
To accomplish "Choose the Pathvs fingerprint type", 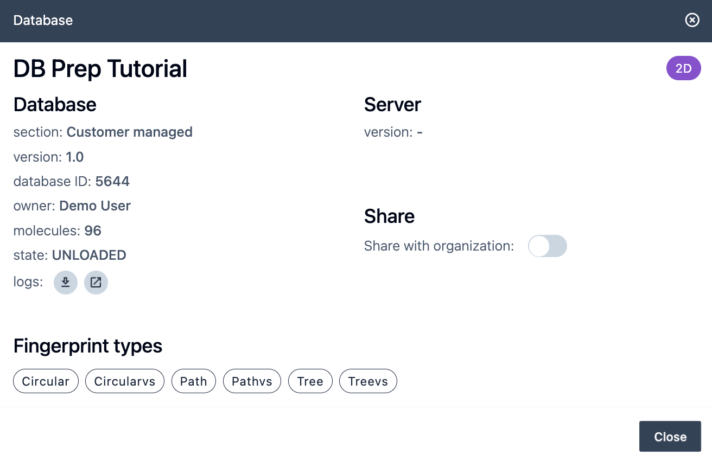I will [x=252, y=381].
